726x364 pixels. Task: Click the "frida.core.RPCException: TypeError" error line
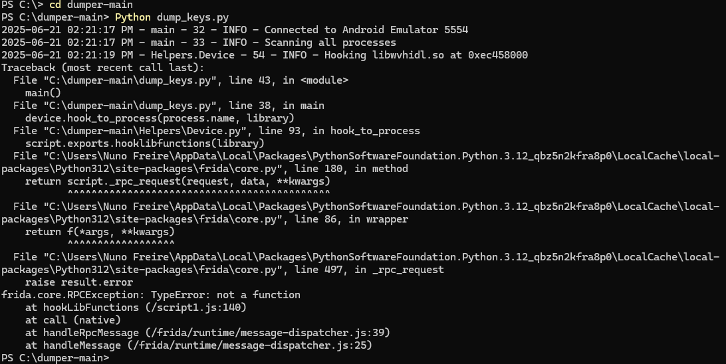tap(151, 295)
